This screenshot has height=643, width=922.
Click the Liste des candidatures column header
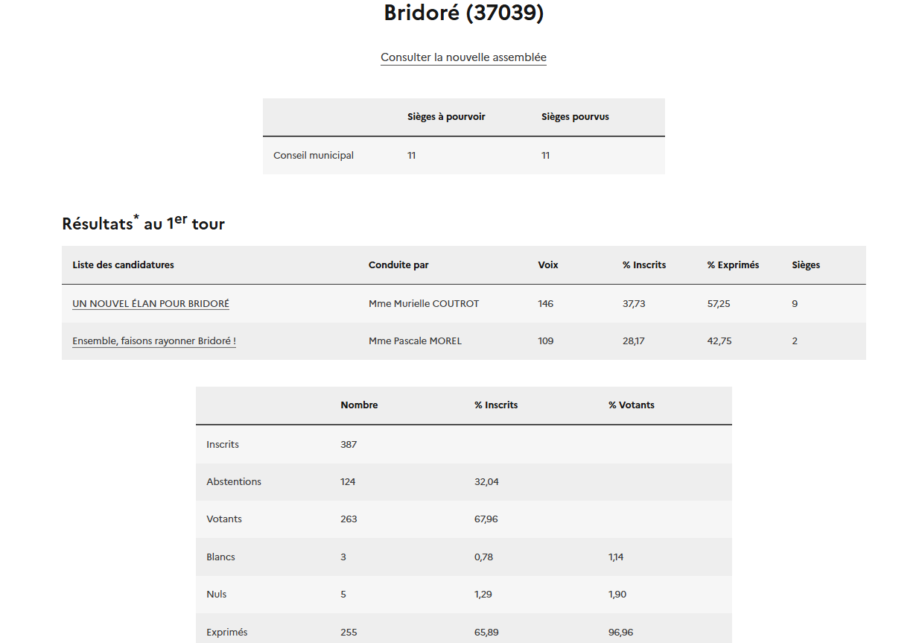point(123,265)
